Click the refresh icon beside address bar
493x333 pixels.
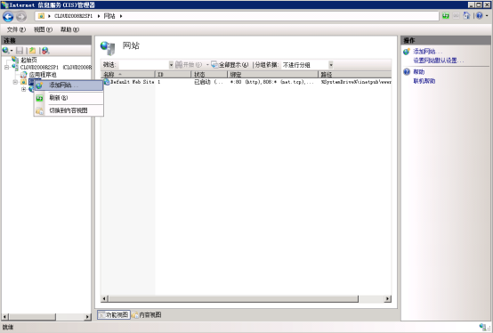pyautogui.click(x=446, y=16)
